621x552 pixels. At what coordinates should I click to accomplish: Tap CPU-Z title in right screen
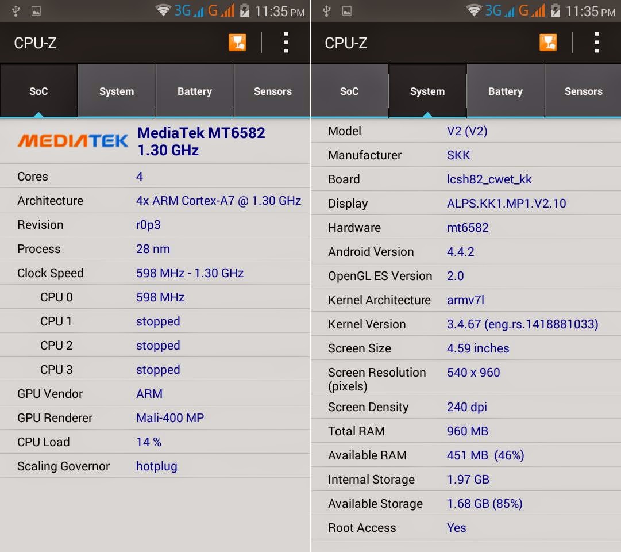pos(346,43)
